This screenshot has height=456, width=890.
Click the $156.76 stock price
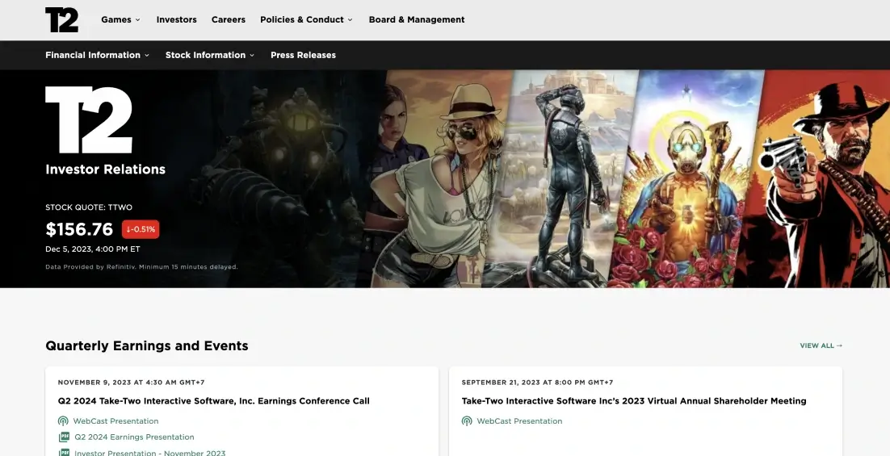[79, 229]
